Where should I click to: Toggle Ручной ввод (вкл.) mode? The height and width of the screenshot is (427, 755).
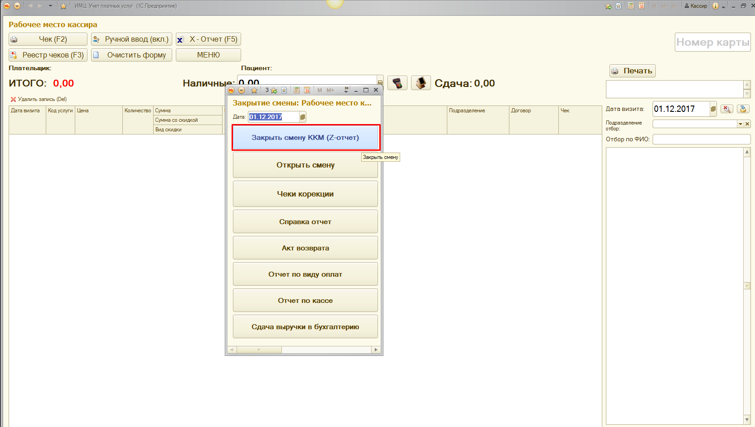pos(131,39)
